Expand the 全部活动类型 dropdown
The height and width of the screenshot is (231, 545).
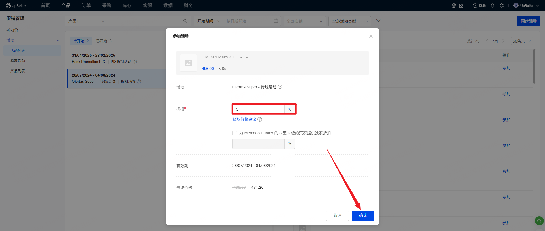tap(349, 21)
